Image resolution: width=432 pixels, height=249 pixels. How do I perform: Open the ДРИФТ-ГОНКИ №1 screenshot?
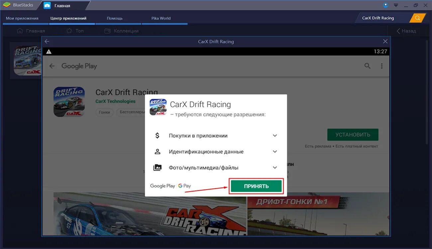click(x=318, y=214)
